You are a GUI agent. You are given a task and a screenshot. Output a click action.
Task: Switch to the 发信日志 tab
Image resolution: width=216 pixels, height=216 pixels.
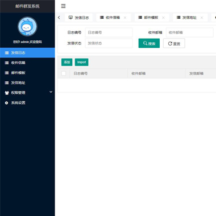pyautogui.click(x=78, y=18)
